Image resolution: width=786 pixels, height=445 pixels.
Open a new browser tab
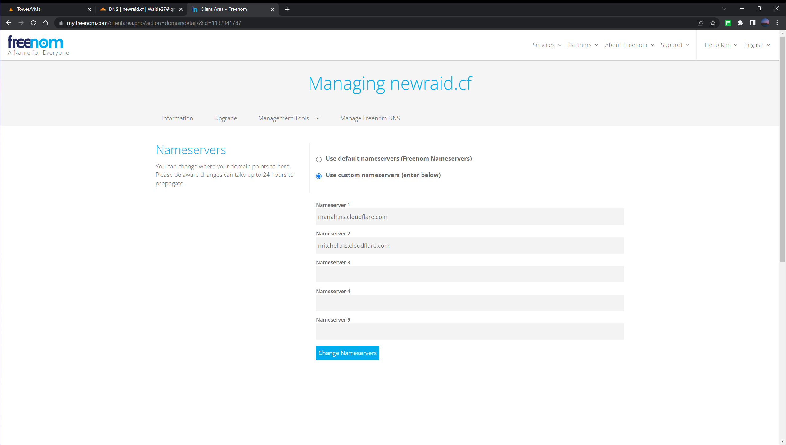[x=287, y=9]
